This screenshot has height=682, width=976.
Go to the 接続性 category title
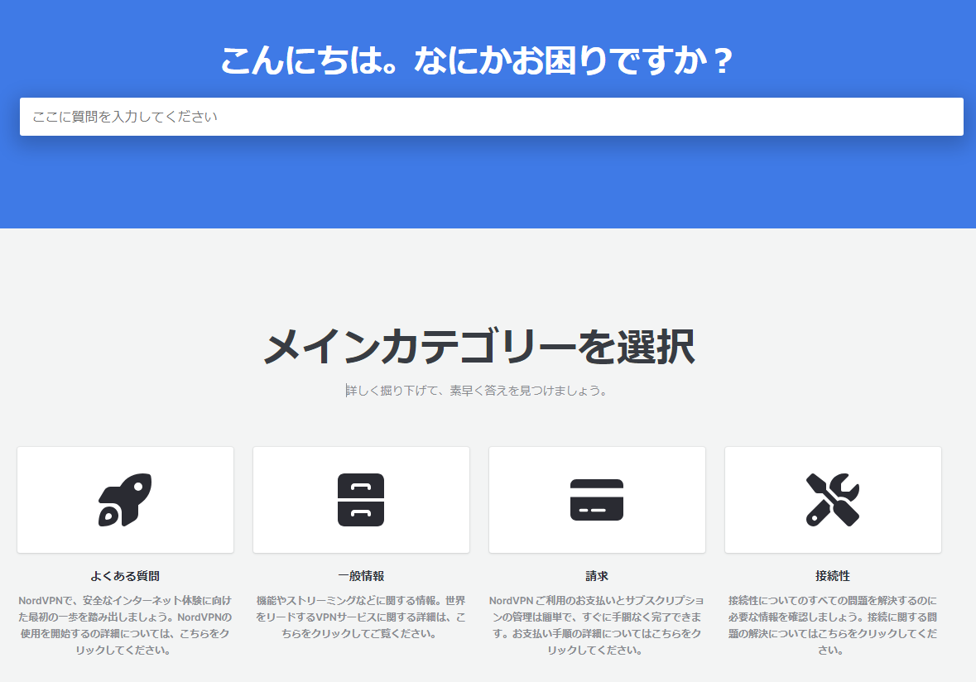833,576
